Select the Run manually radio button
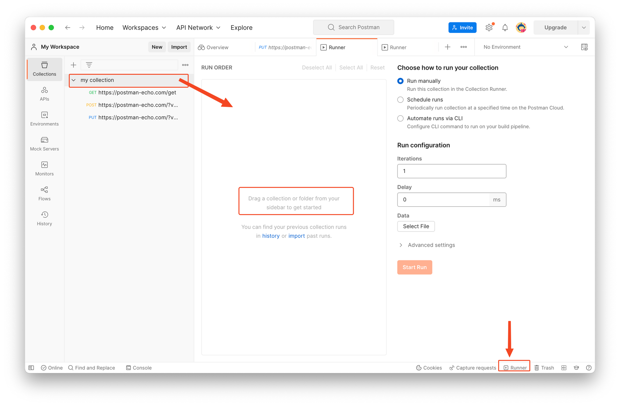Viewport: 620px width, 406px height. tap(400, 81)
